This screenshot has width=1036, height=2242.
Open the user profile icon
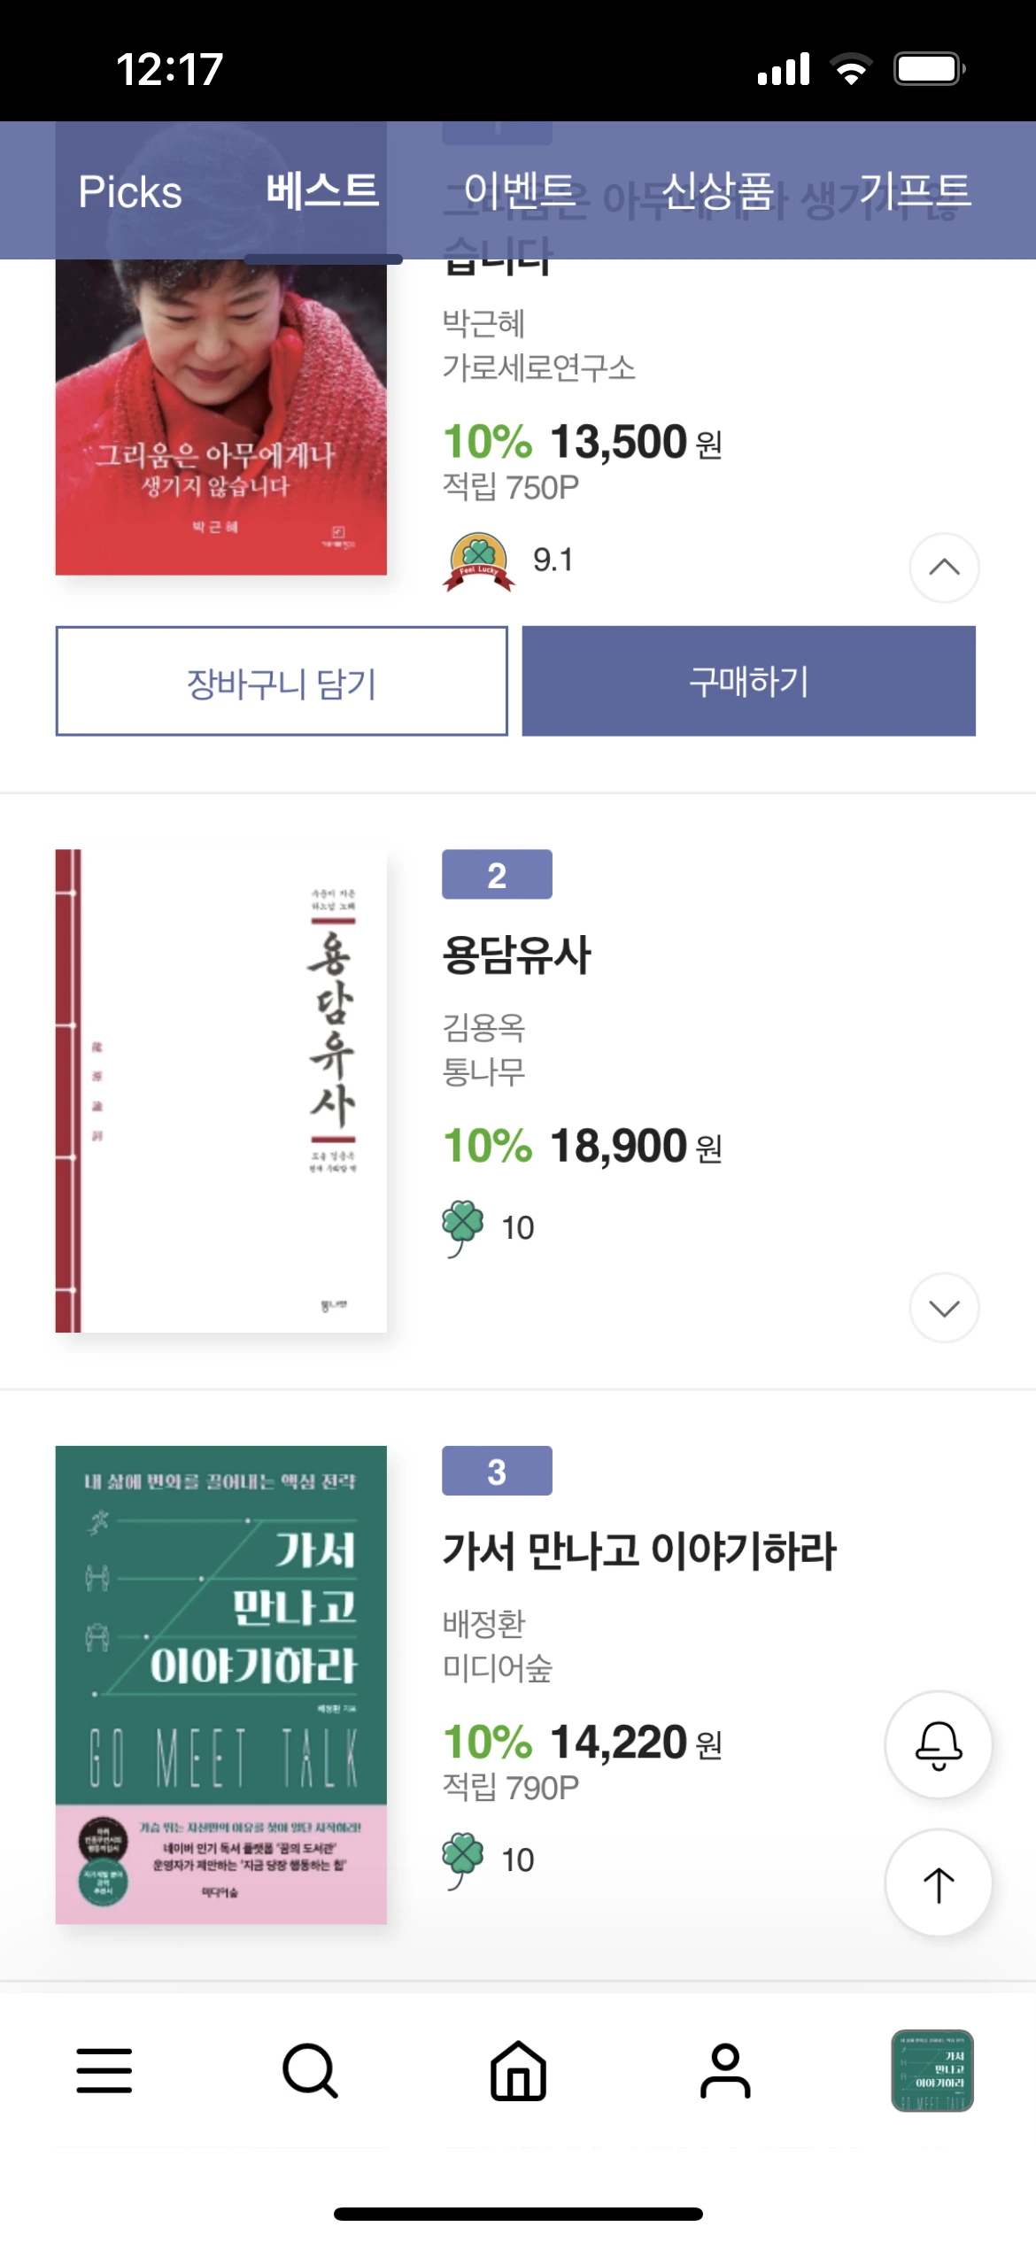pyautogui.click(x=725, y=2070)
